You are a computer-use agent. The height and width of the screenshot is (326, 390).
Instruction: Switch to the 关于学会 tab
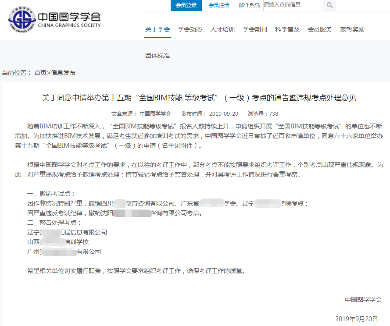pos(157,29)
